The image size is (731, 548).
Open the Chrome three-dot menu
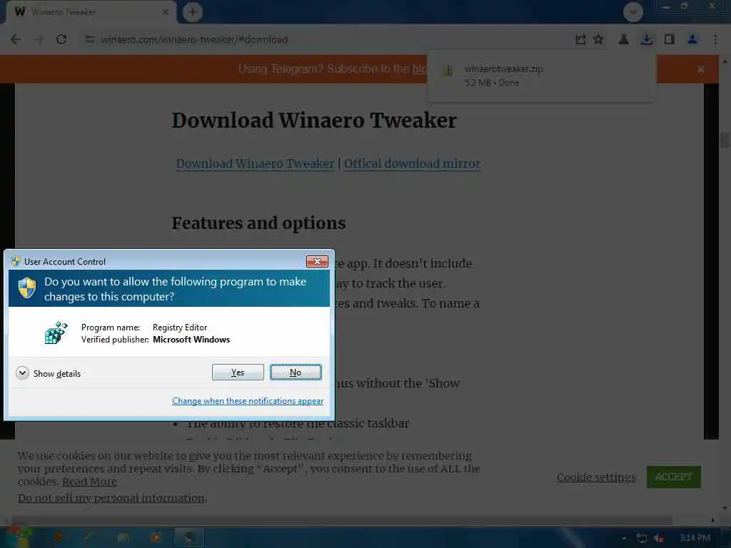click(x=715, y=40)
